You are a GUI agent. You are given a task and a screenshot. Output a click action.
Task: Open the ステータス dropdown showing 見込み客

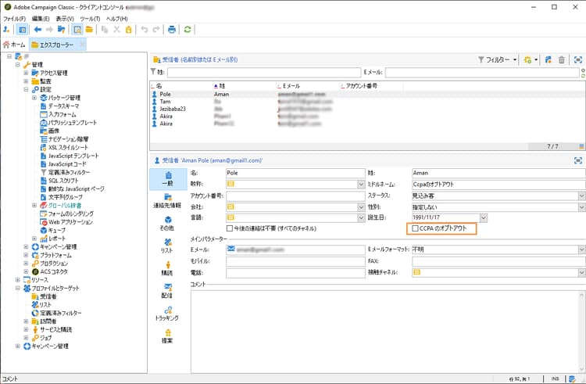tap(581, 195)
